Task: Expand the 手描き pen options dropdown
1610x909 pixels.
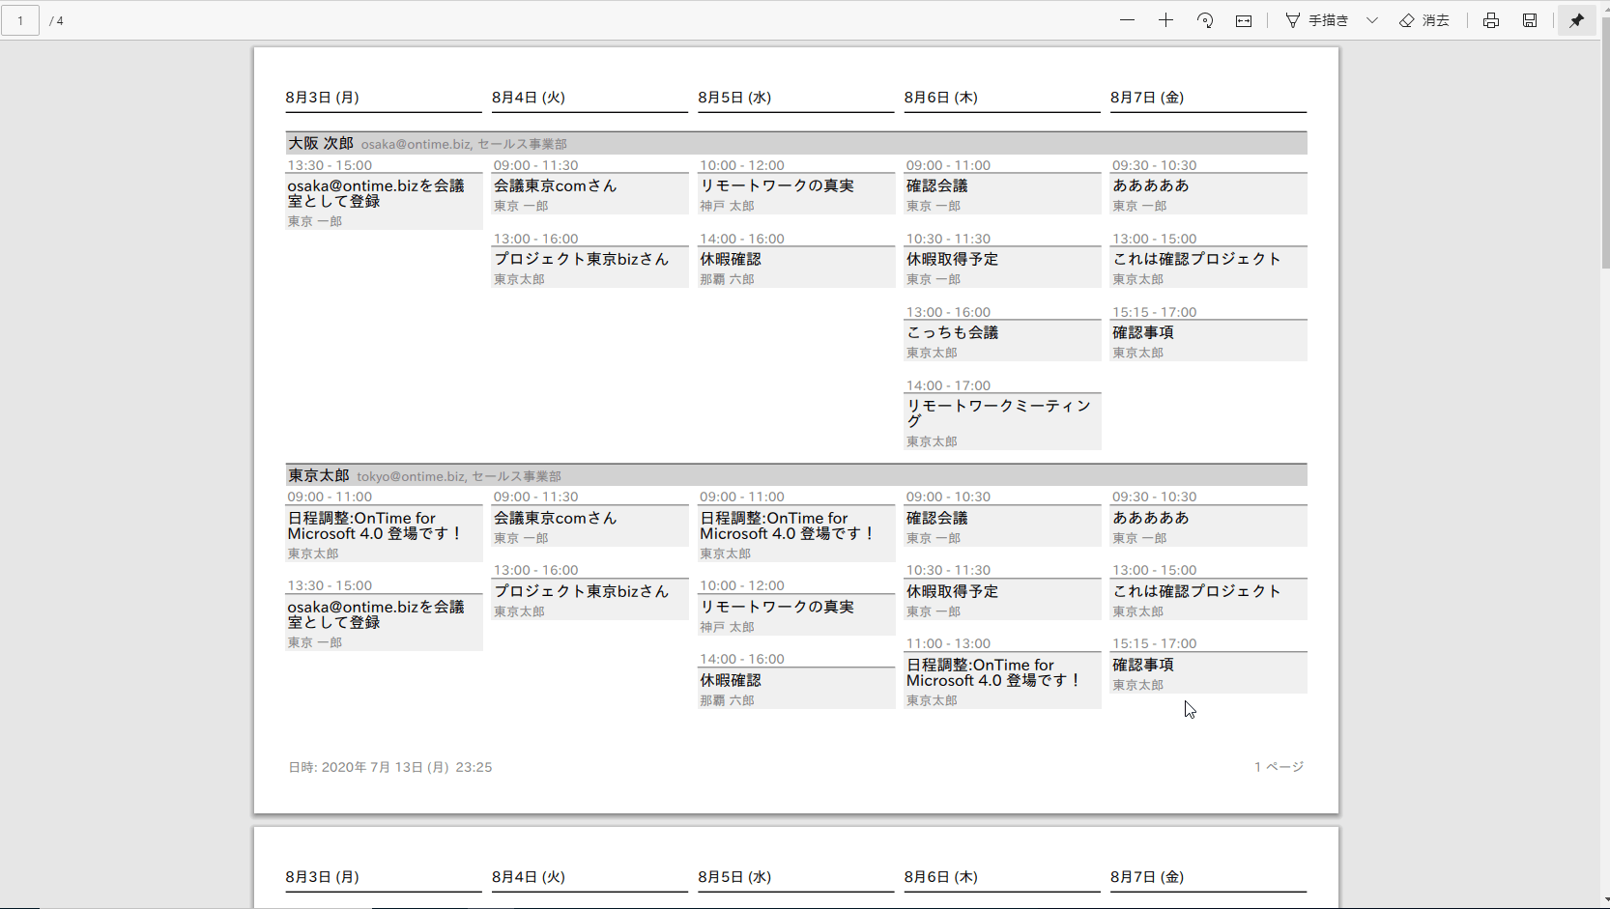Action: [1372, 20]
